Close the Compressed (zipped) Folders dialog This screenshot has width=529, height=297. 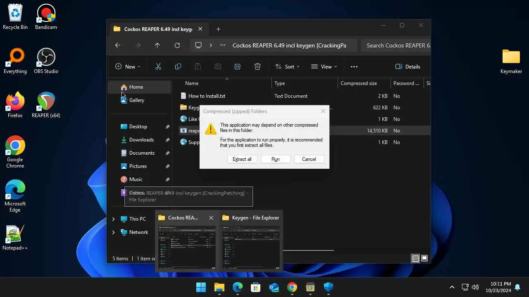323,111
